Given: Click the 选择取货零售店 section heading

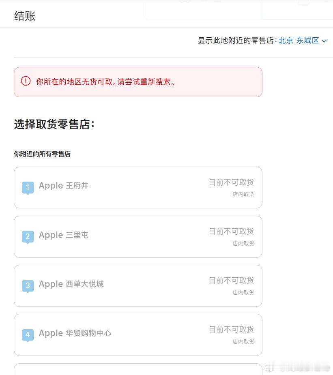Looking at the screenshot, I should pos(54,124).
